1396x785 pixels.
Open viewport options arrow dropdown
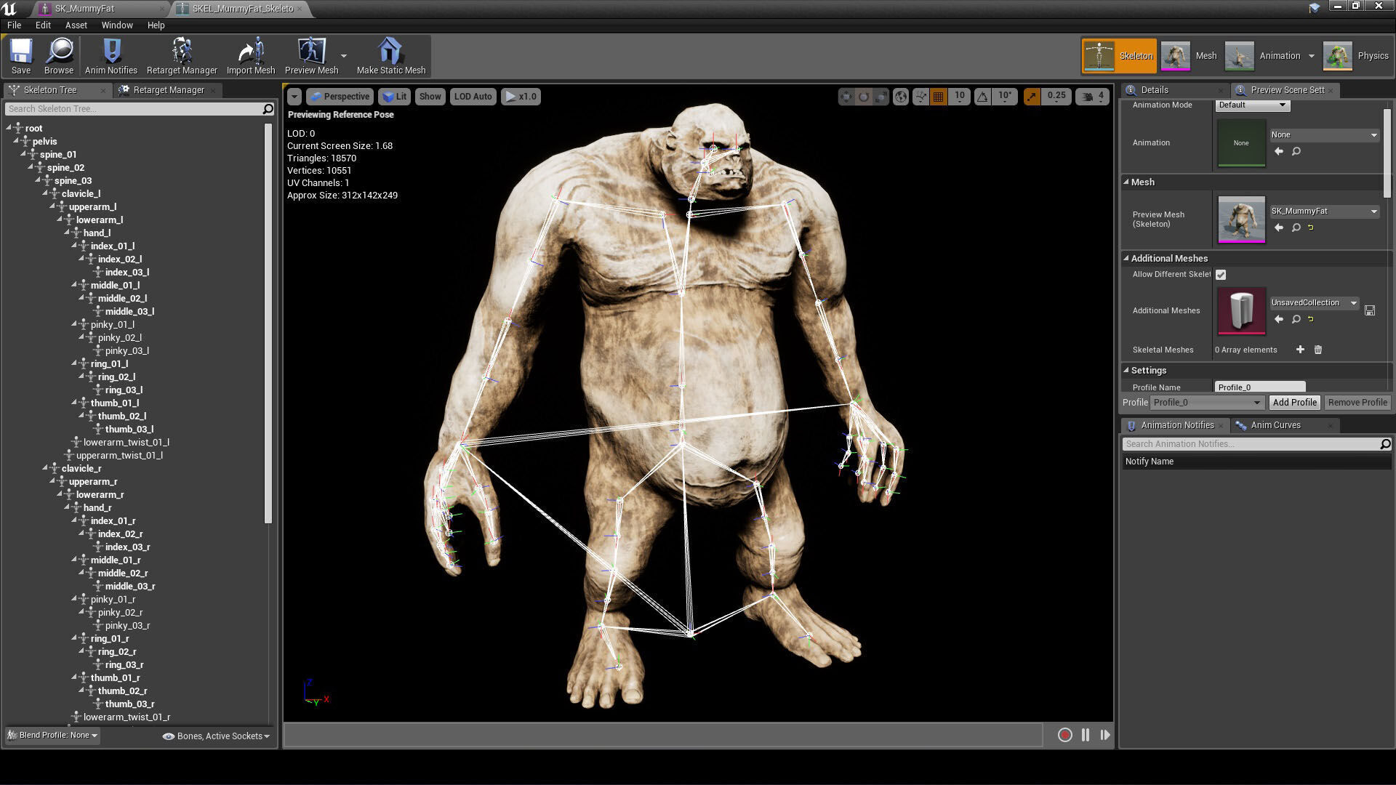pos(294,97)
